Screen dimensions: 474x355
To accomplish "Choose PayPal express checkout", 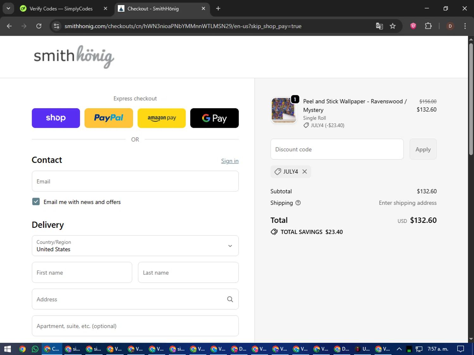I will pyautogui.click(x=109, y=118).
